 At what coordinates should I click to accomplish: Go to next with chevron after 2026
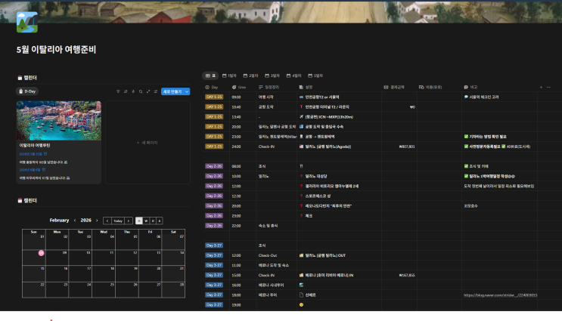(x=97, y=221)
